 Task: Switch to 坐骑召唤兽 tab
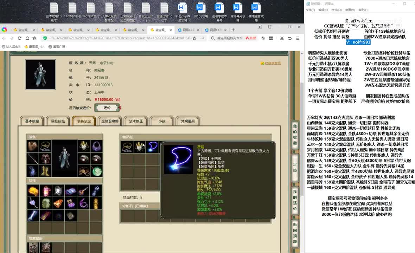pos(110,121)
